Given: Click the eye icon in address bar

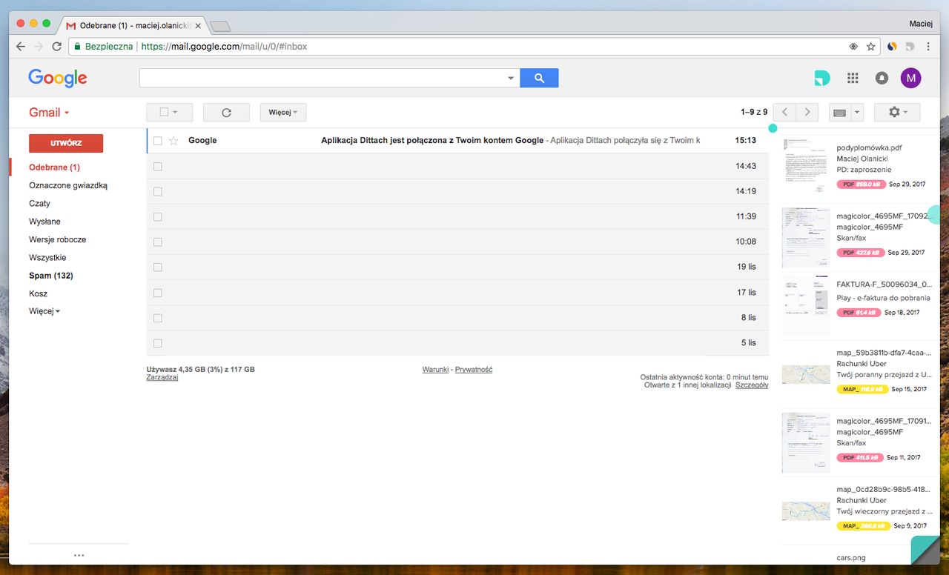Looking at the screenshot, I should (x=853, y=46).
